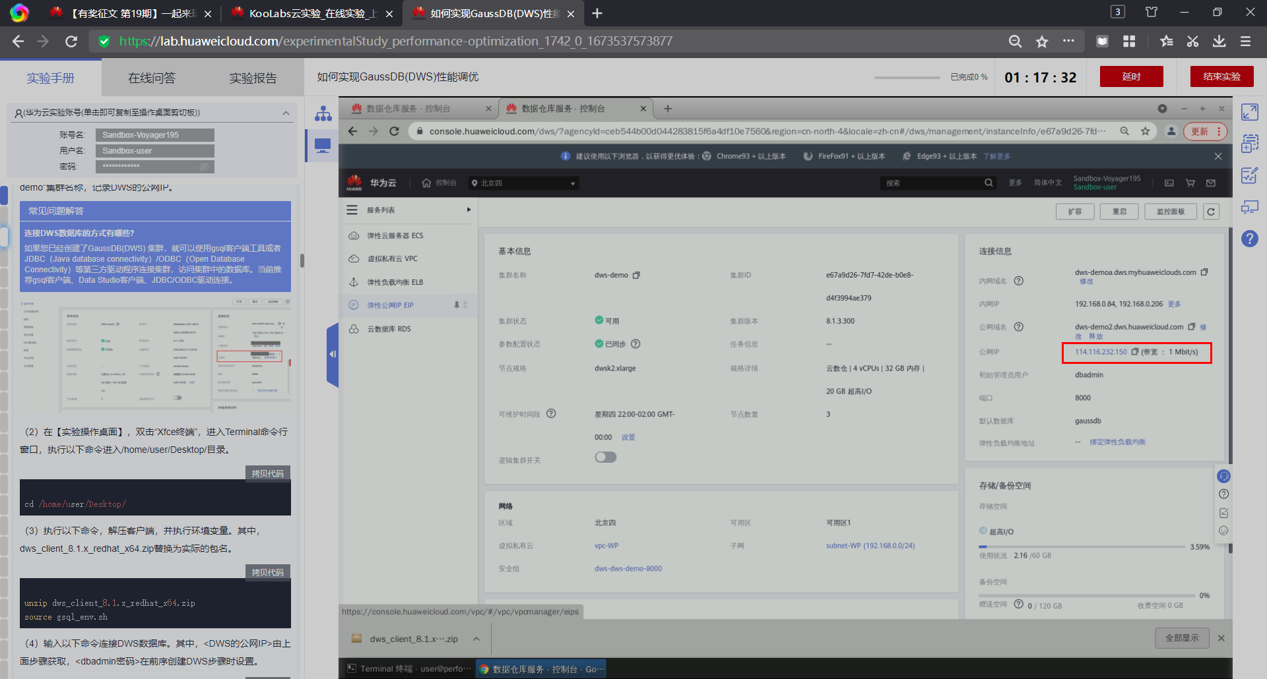The width and height of the screenshot is (1267, 679).
Task: Select the desktop monitor view icon
Action: pyautogui.click(x=323, y=145)
